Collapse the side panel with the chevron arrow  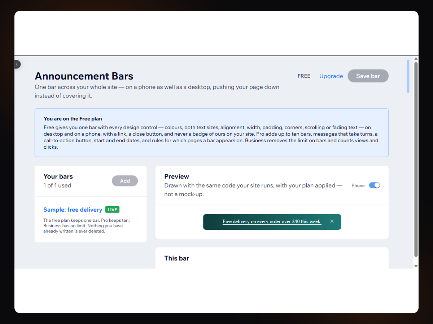click(x=17, y=64)
